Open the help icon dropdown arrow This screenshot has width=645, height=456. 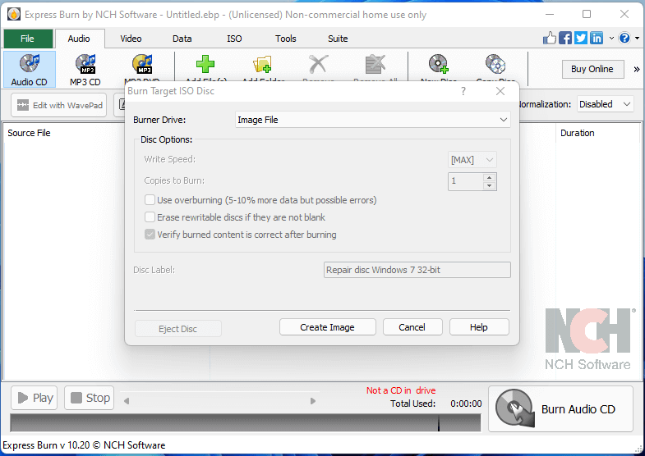pos(637,39)
